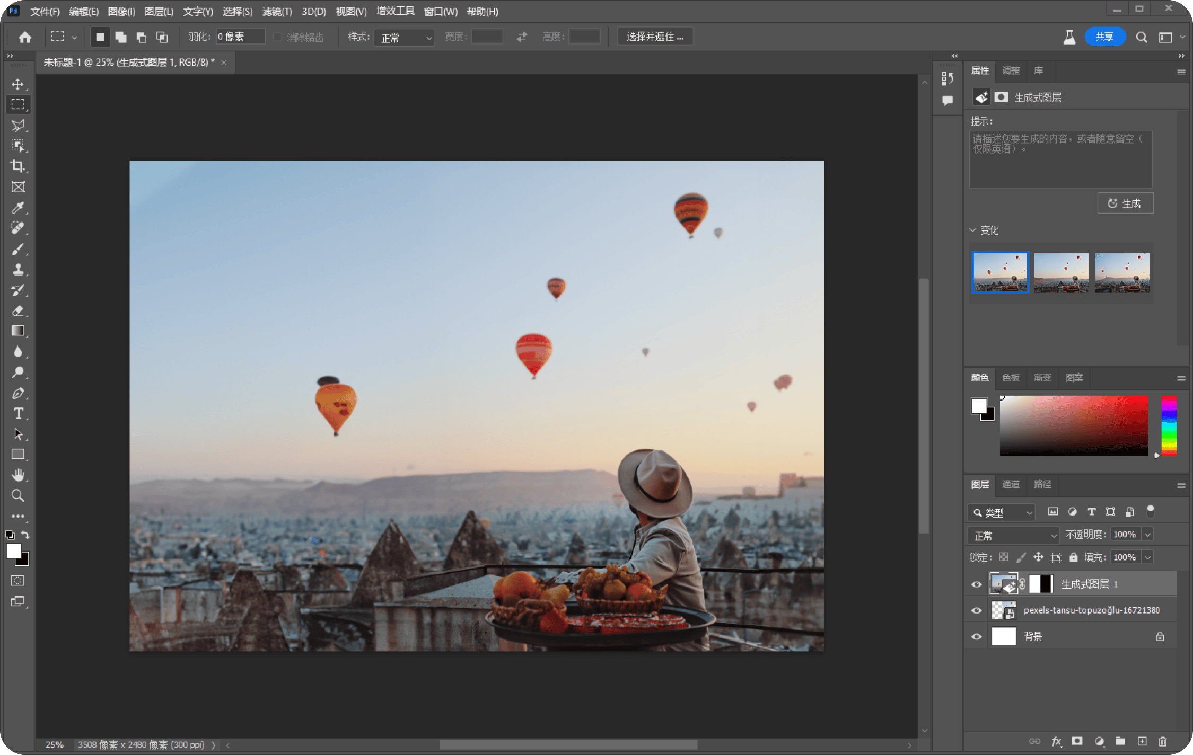
Task: Toggle lock transparent pixels
Action: (x=1003, y=557)
